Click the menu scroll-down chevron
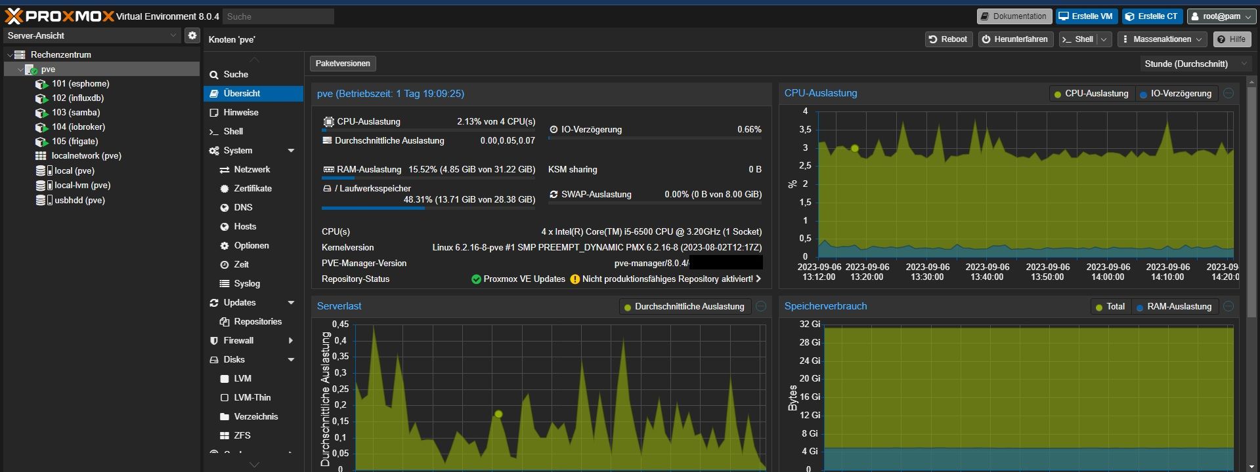Viewport: 1260px width, 472px height. [254, 465]
